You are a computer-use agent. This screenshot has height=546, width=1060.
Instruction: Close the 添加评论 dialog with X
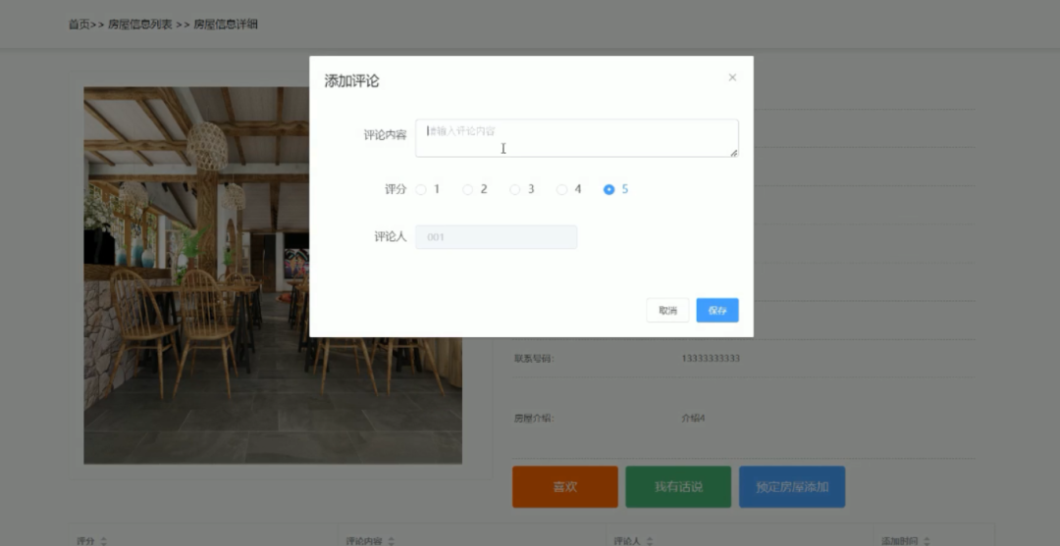point(732,77)
